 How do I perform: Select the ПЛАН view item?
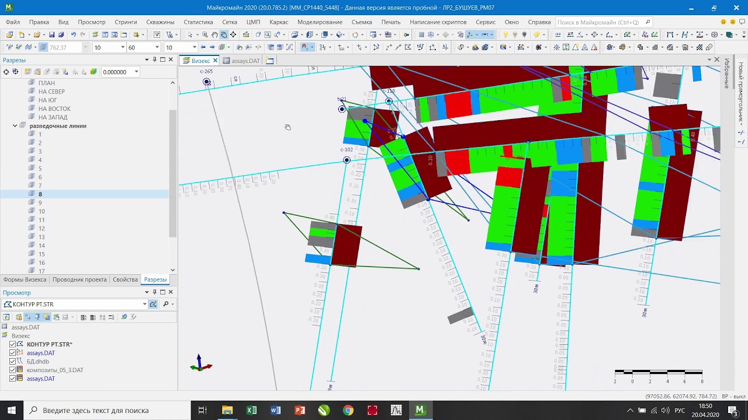pos(47,83)
